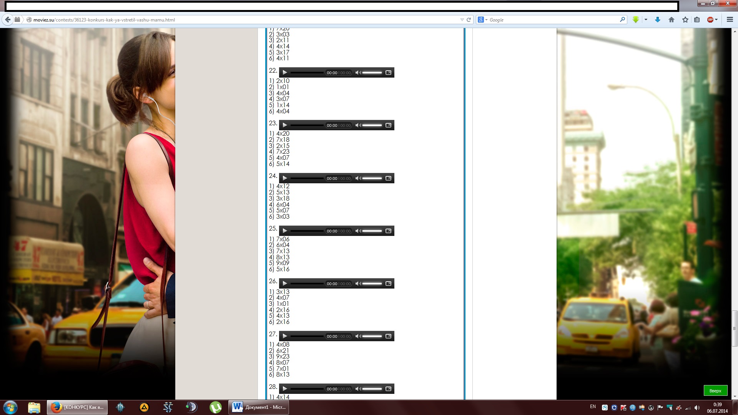This screenshot has height=415, width=738.
Task: Mute audio player number 23
Action: pyautogui.click(x=358, y=125)
